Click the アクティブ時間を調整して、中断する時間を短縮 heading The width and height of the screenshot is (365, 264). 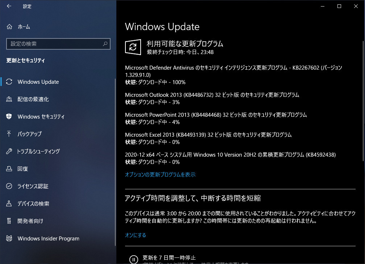(x=193, y=198)
